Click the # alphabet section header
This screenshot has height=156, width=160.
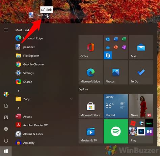(19, 91)
